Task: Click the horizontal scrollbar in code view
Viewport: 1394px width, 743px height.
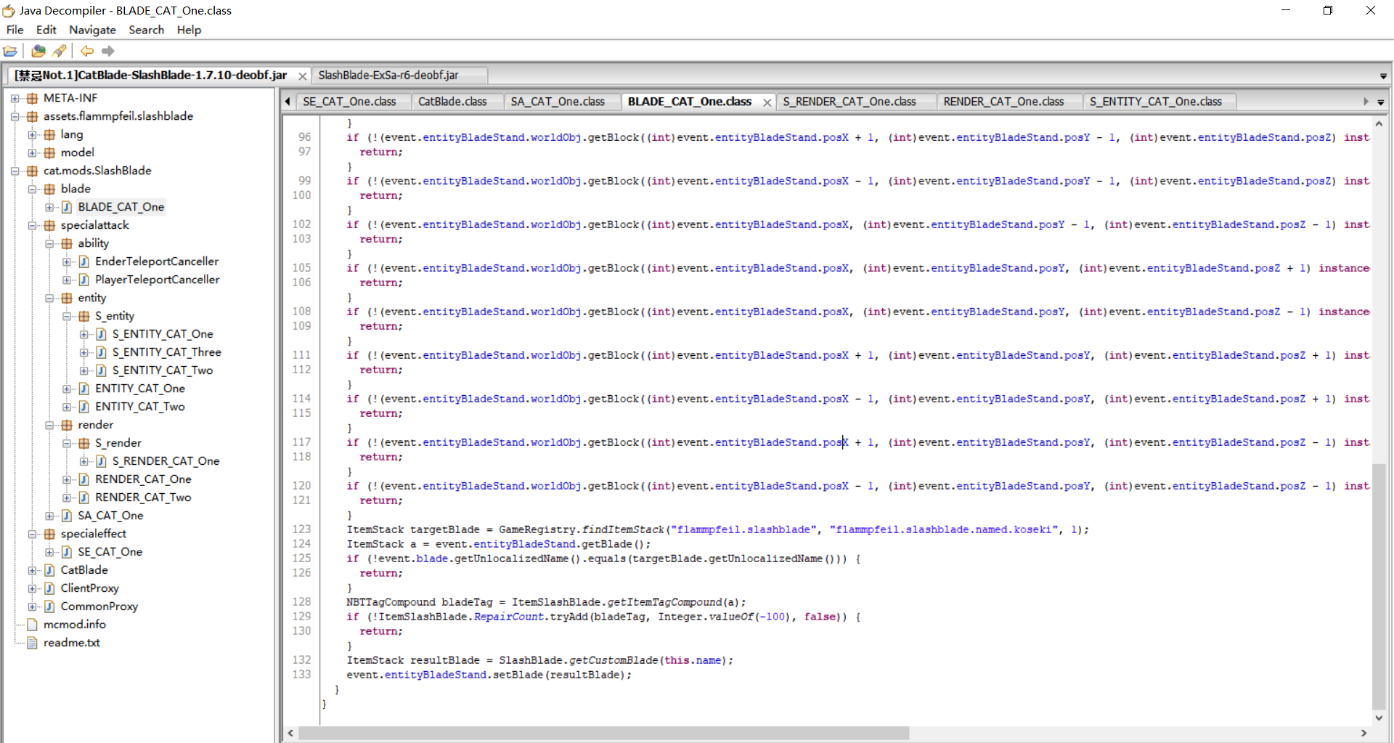Action: (603, 733)
